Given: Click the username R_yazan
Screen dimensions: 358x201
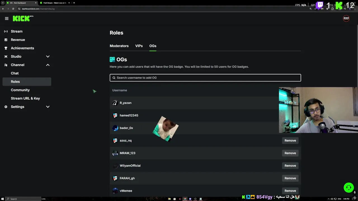Looking at the screenshot, I should 126,103.
